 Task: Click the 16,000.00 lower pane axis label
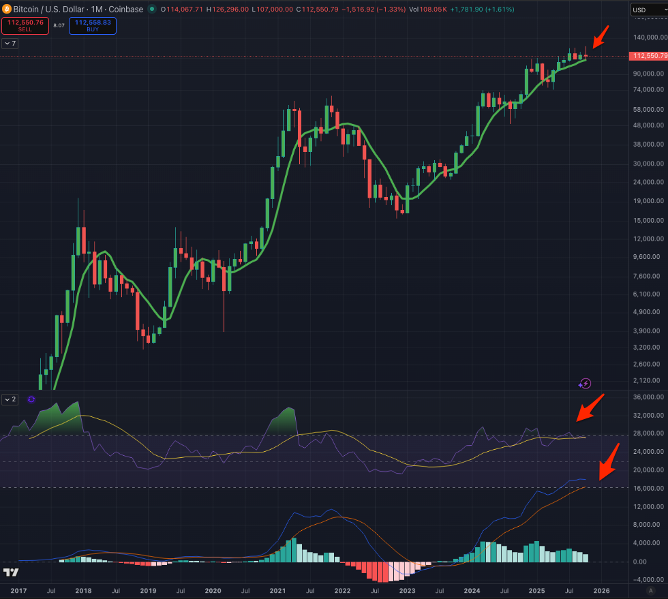(x=648, y=488)
